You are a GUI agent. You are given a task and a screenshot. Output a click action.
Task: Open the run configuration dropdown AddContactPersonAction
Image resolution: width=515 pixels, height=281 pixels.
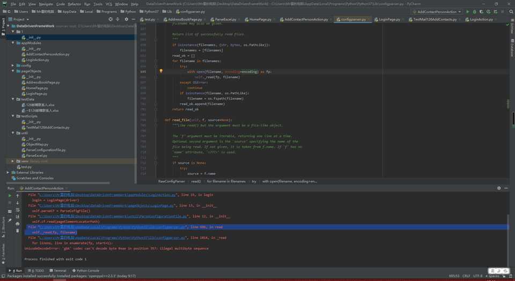[437, 11]
